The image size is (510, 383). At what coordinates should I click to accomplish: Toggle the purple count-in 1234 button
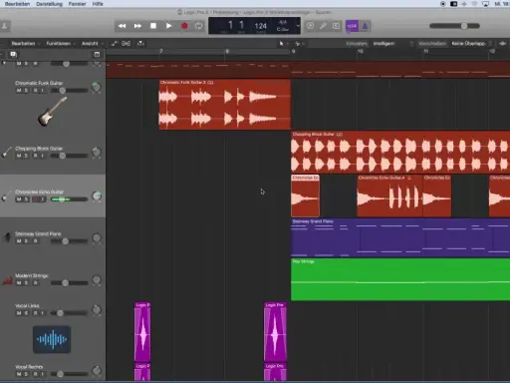[x=352, y=26]
